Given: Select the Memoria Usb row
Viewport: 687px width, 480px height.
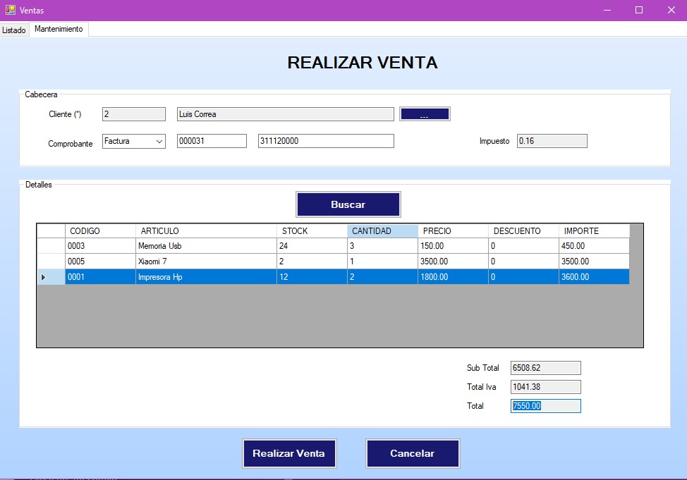Looking at the screenshot, I should click(205, 246).
